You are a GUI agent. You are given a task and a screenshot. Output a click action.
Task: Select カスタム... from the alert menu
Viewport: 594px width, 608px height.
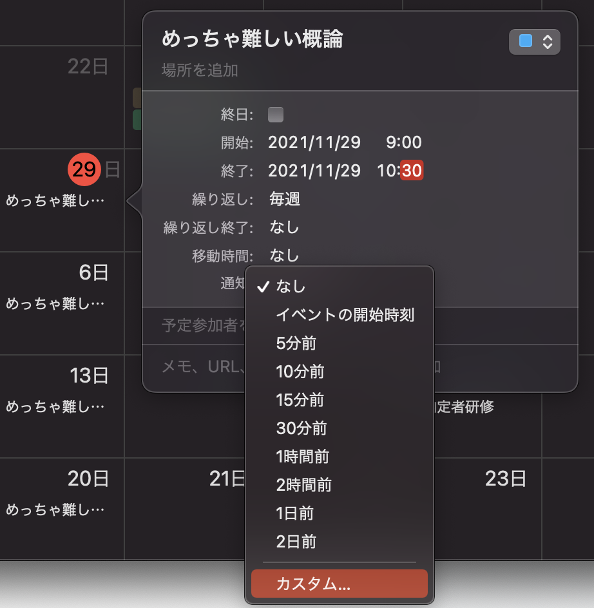pyautogui.click(x=339, y=584)
